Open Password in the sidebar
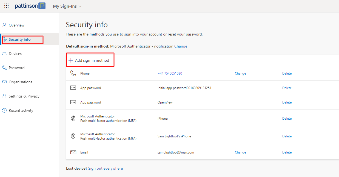The width and height of the screenshot is (339, 177). [x=17, y=68]
